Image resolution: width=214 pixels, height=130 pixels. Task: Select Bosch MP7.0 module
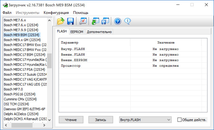[x=13, y=89]
